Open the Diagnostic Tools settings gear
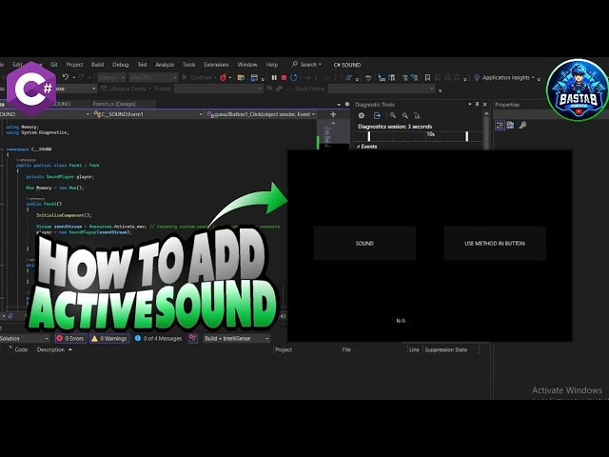This screenshot has width=609, height=457. (362, 115)
